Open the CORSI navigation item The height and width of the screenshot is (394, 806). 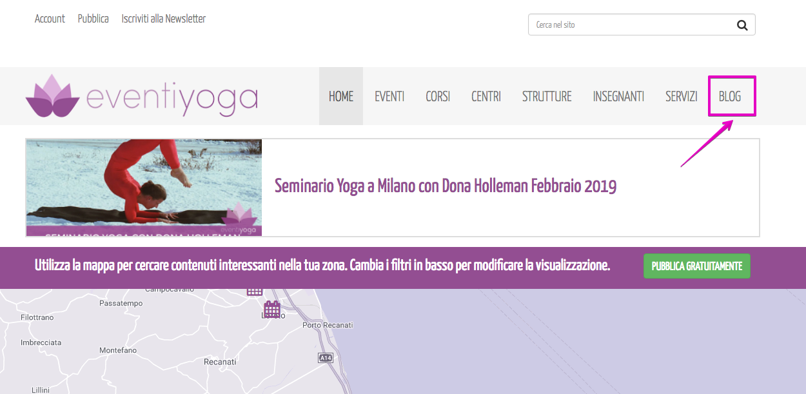[438, 97]
